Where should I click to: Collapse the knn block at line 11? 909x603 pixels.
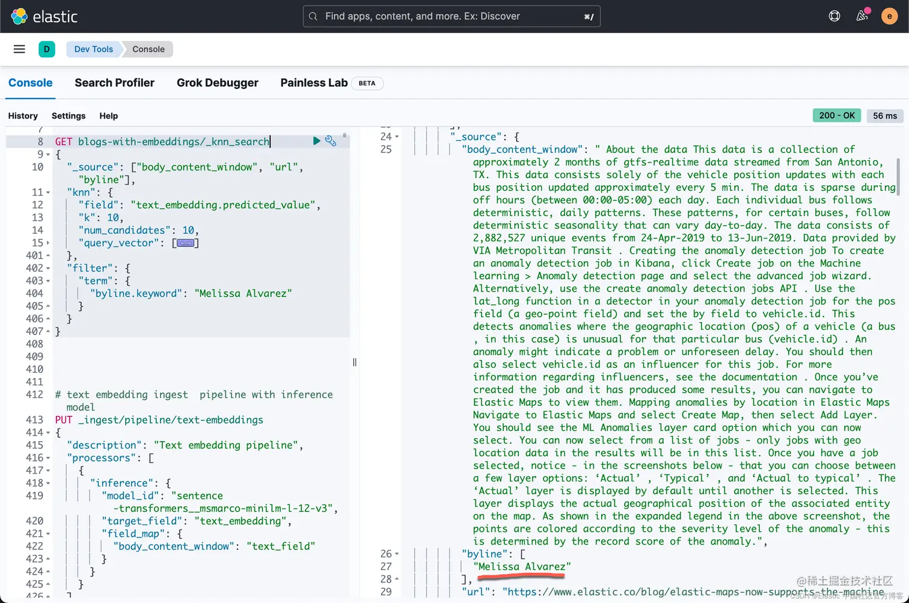pyautogui.click(x=48, y=193)
